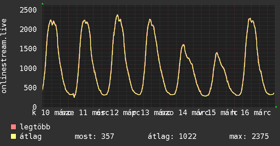This screenshot has height=146, width=280.
Task: Click the '14 márc' date label
Action: point(194,113)
